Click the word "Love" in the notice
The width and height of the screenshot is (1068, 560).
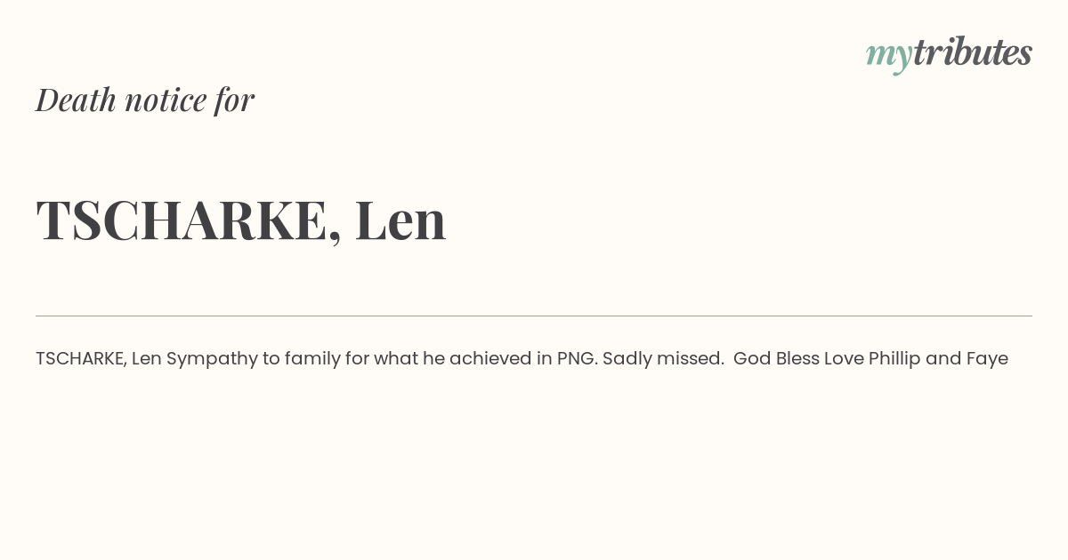point(844,359)
